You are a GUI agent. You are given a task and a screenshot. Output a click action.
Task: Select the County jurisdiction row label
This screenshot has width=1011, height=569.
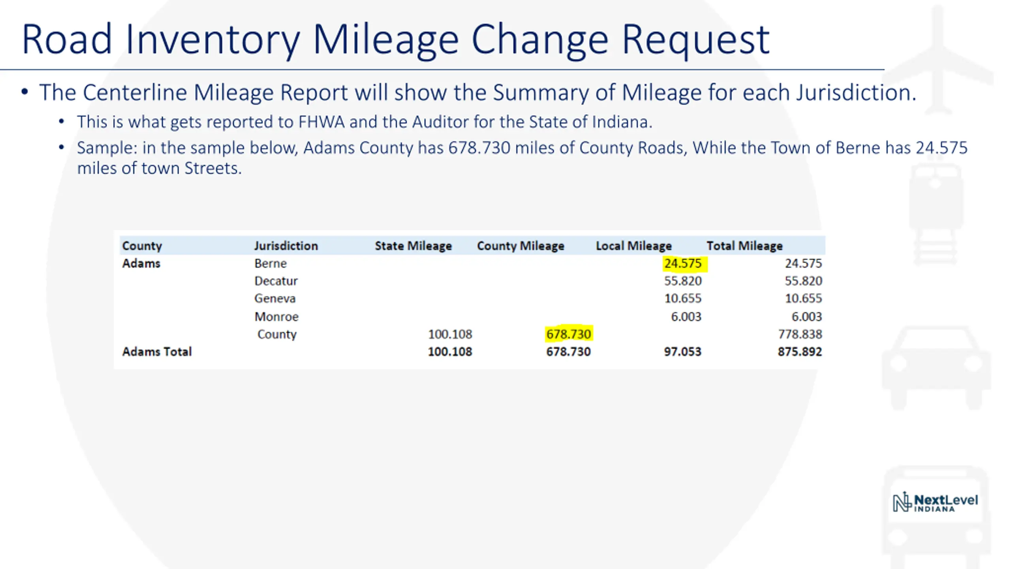tap(277, 334)
